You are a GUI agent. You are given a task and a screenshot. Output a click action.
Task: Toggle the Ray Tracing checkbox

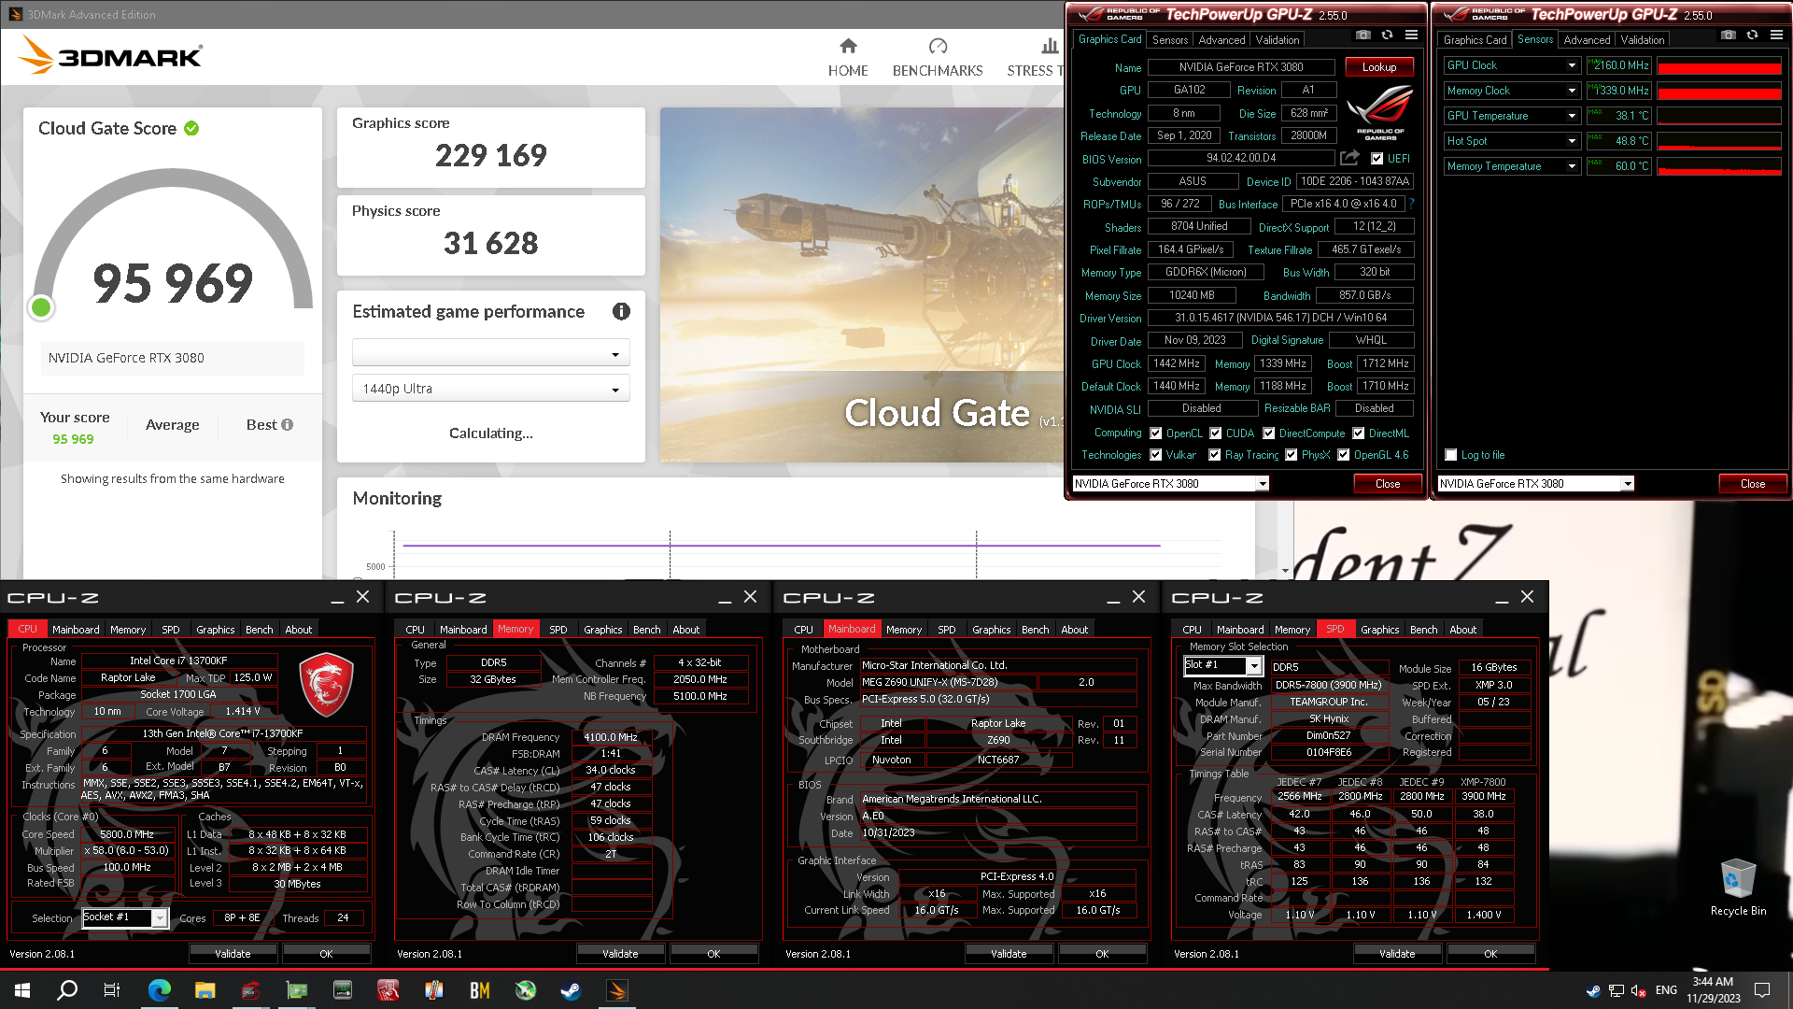[x=1215, y=455]
